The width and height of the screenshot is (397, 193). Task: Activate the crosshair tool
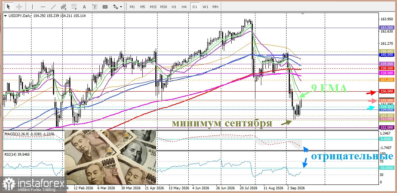coord(19,7)
